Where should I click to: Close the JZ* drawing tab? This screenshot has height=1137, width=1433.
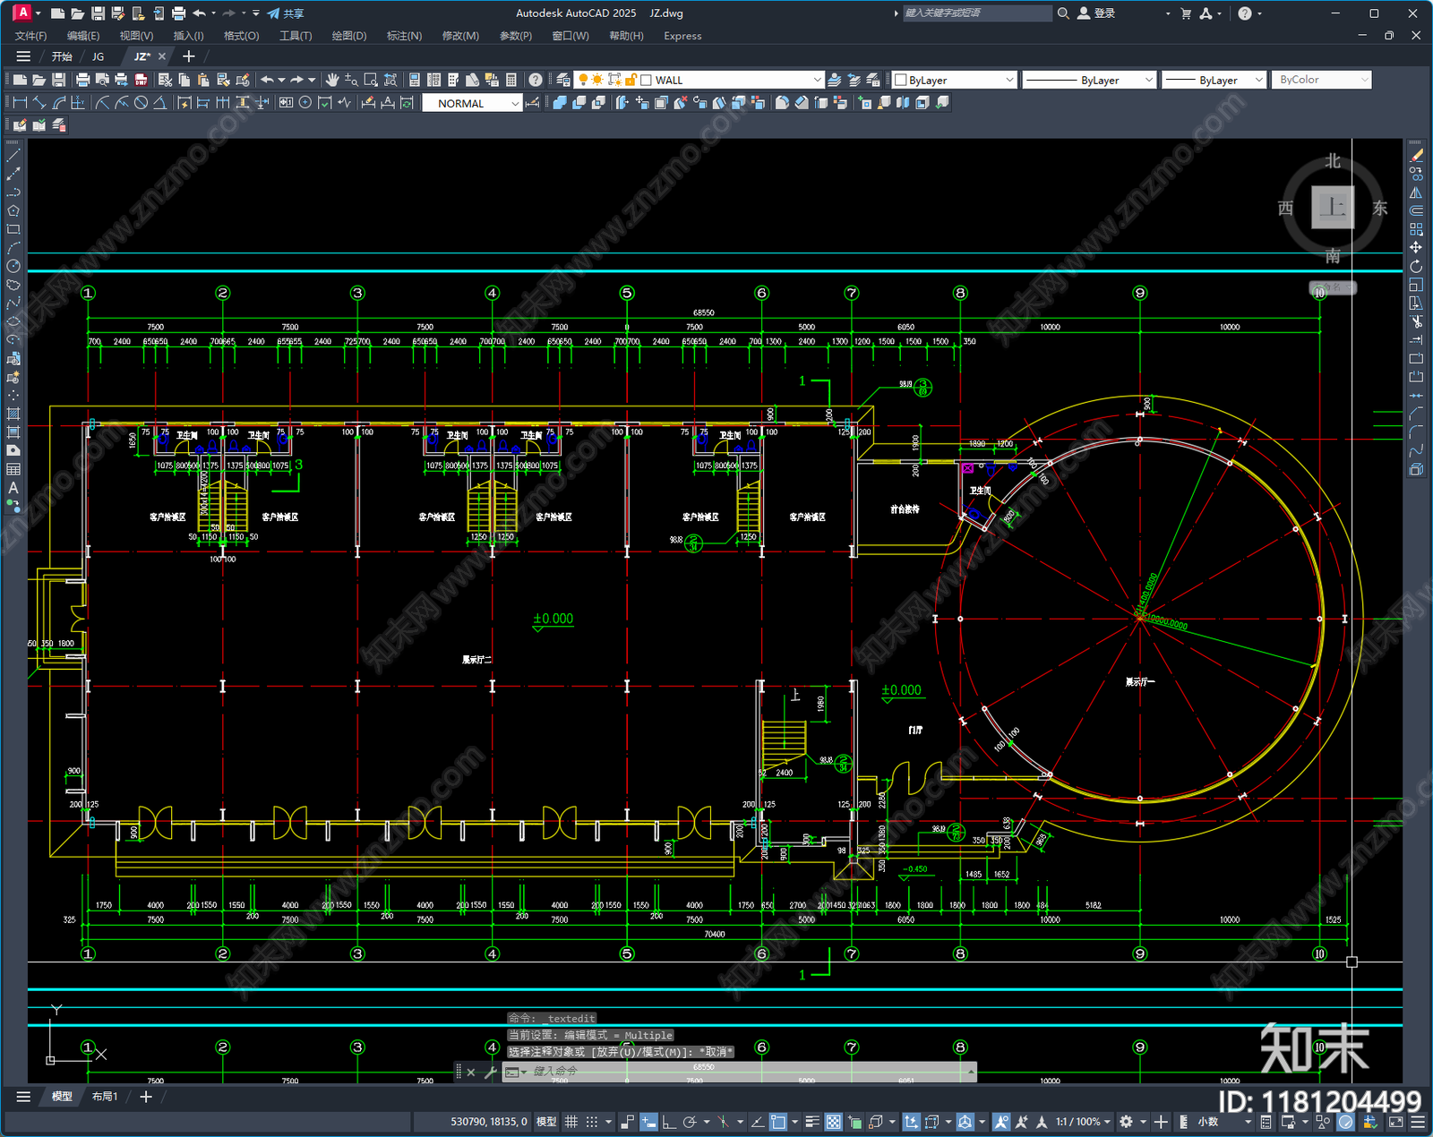point(162,56)
